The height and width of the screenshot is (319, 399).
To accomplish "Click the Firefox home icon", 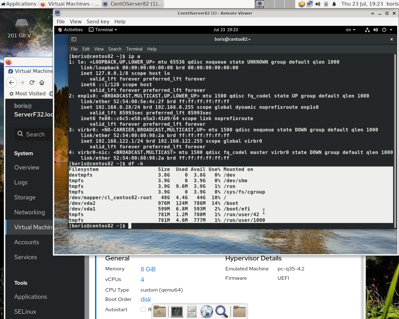I will click(42, 83).
